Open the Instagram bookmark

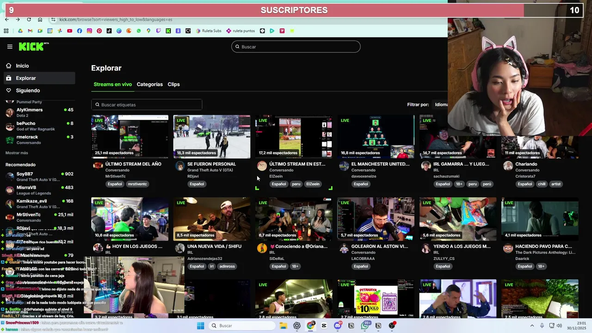(89, 31)
